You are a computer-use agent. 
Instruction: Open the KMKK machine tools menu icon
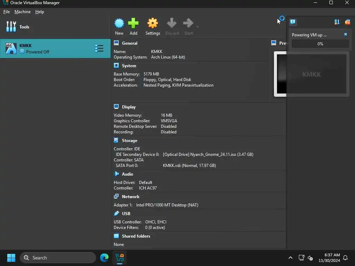coord(99,48)
